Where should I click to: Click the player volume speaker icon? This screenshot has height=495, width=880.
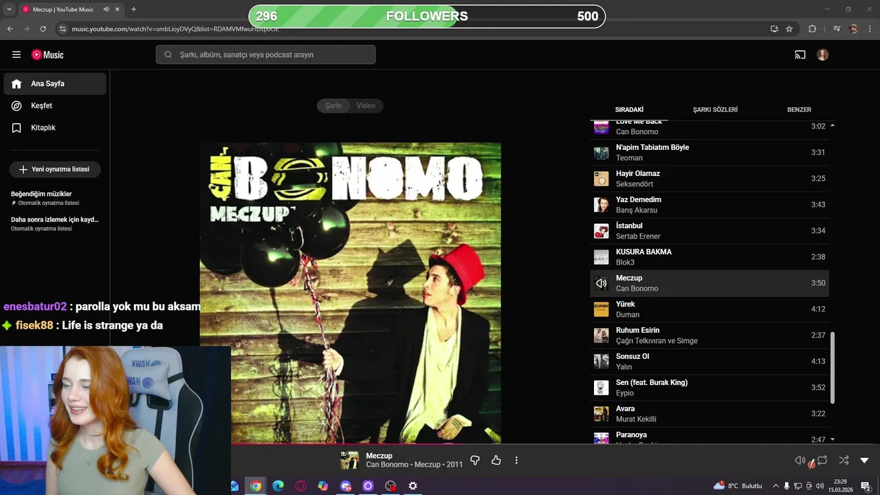800,460
